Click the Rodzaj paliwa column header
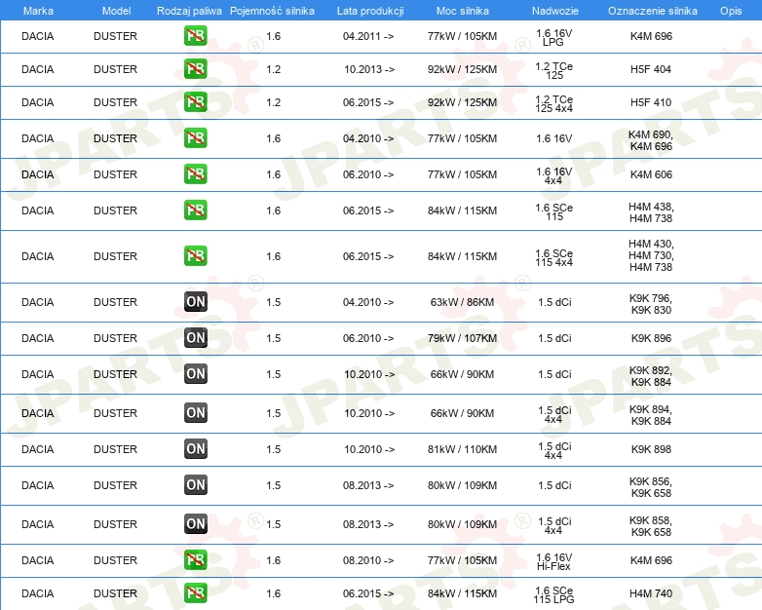Screen dimensions: 762x610 [x=189, y=10]
